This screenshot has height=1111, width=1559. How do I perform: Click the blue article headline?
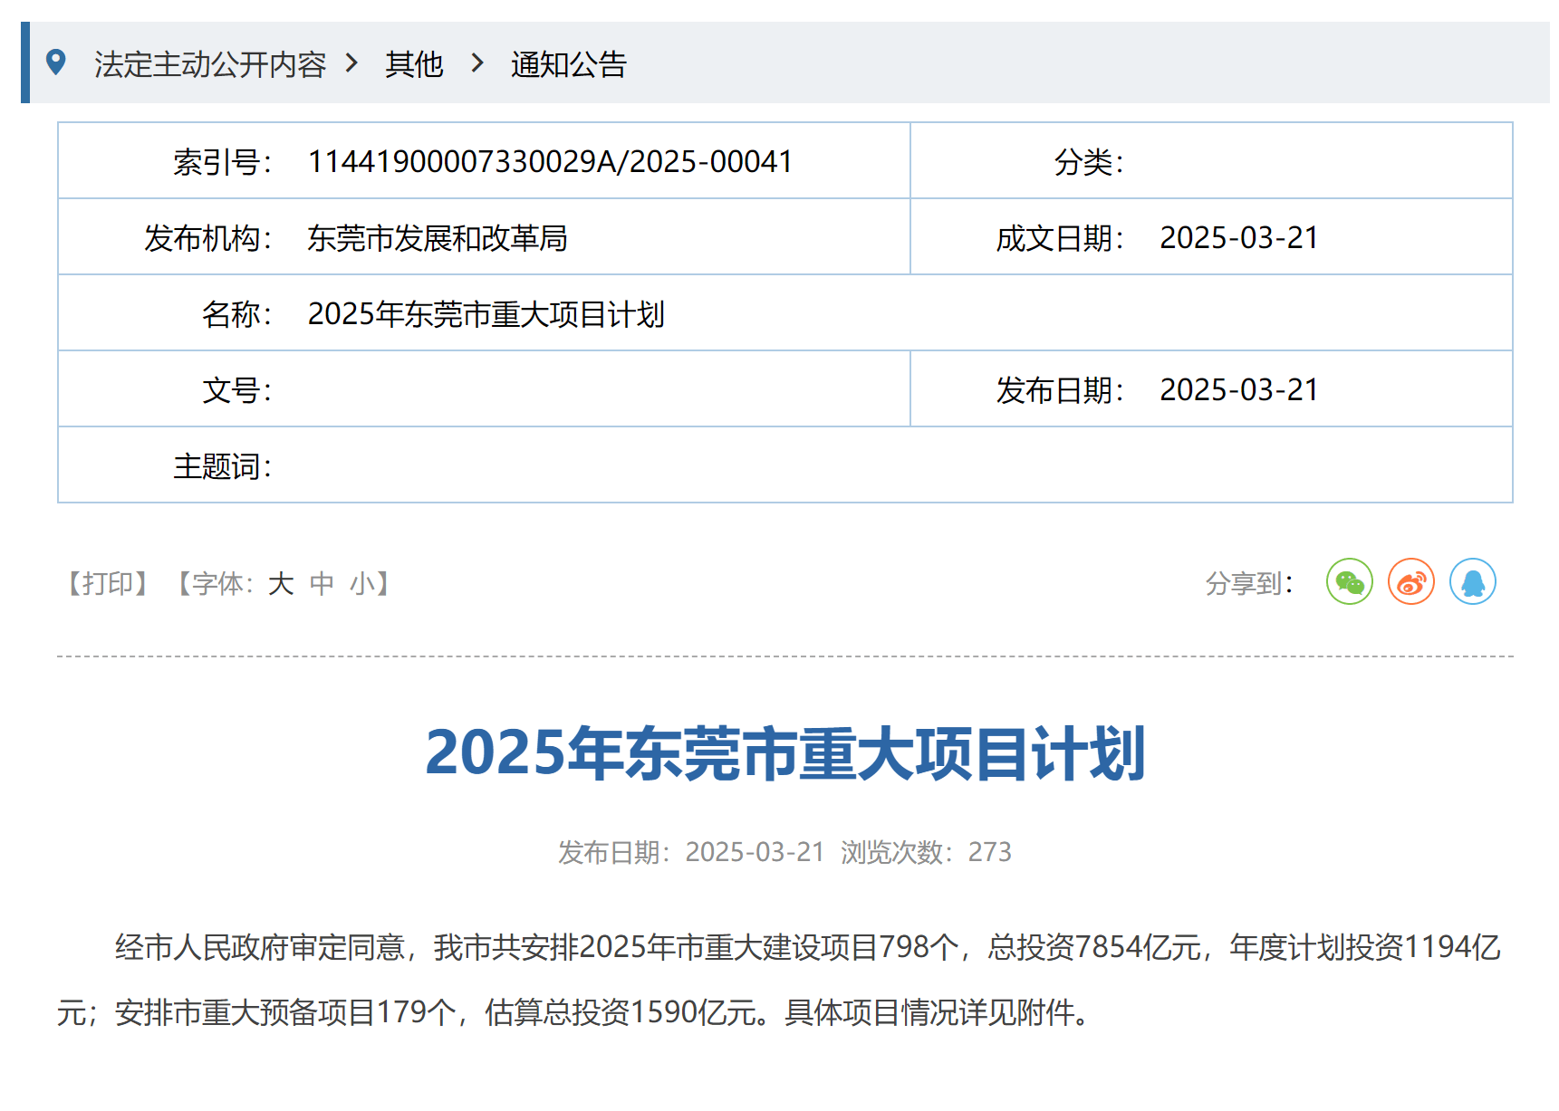[785, 753]
